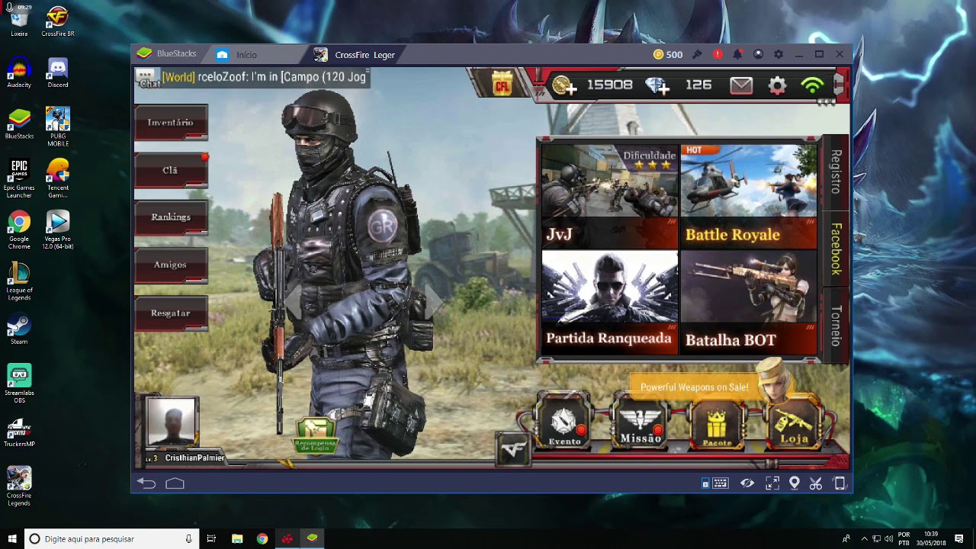Toggle BlueStacks fullscreen mode

tap(772, 483)
